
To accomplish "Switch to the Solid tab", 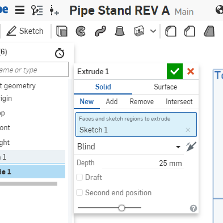I will pos(103,87).
